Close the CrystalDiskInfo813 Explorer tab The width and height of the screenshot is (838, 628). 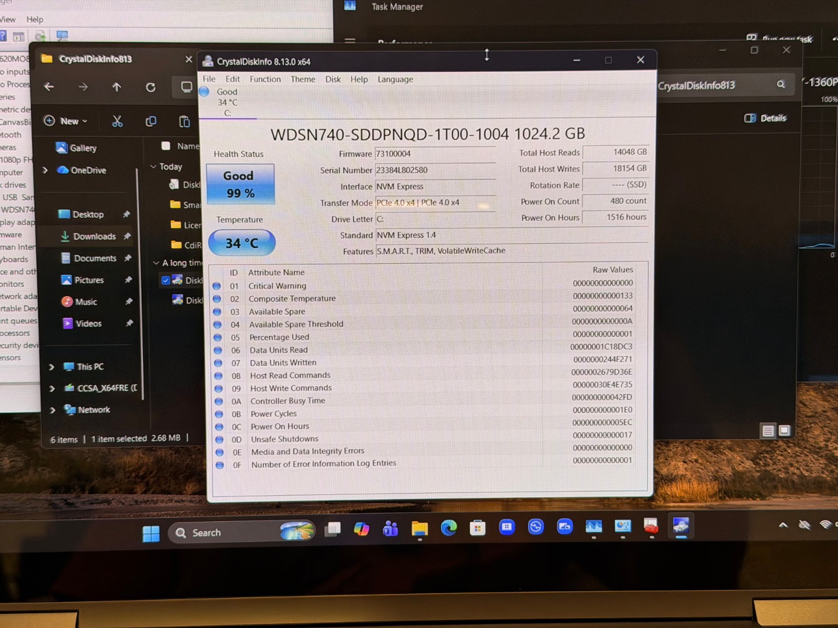(189, 59)
